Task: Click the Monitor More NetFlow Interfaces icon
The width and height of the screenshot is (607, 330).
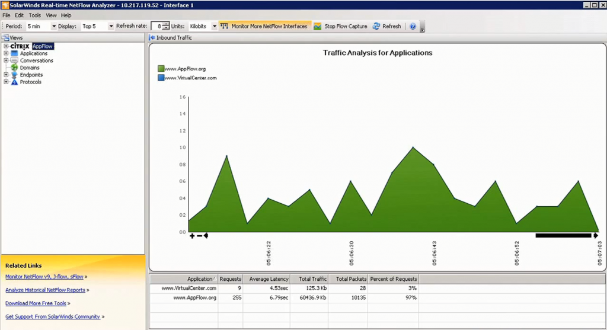Action: tap(224, 26)
